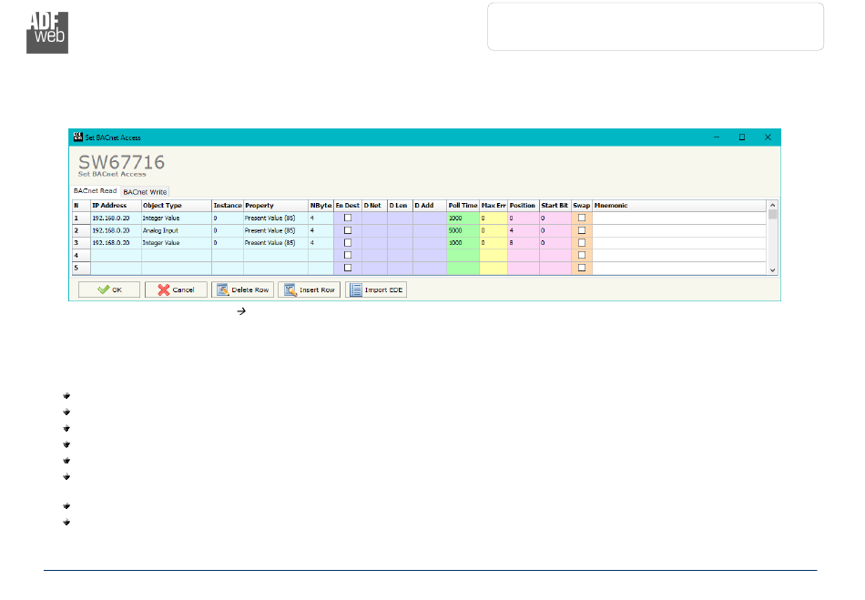Select the BACnet Read tab
The width and height of the screenshot is (865, 600).
95,191
